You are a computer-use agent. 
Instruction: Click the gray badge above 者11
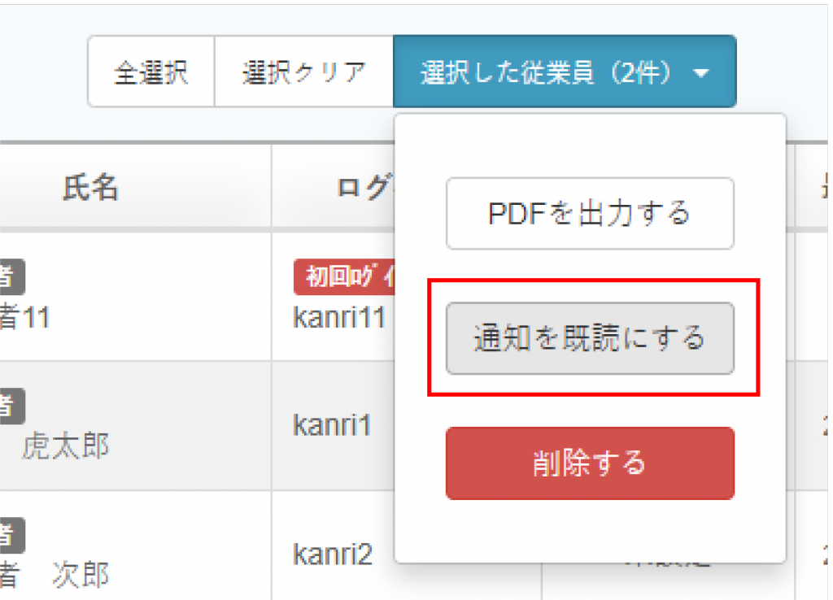tap(11, 277)
